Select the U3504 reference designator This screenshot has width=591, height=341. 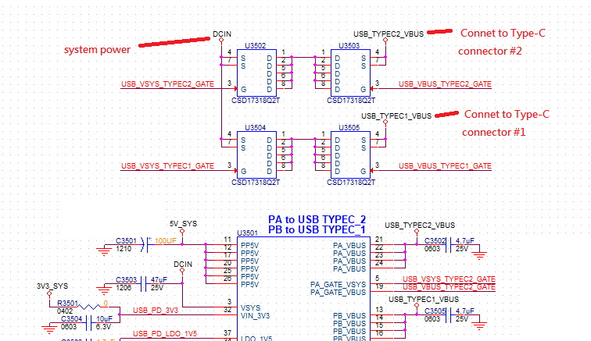[x=255, y=128]
